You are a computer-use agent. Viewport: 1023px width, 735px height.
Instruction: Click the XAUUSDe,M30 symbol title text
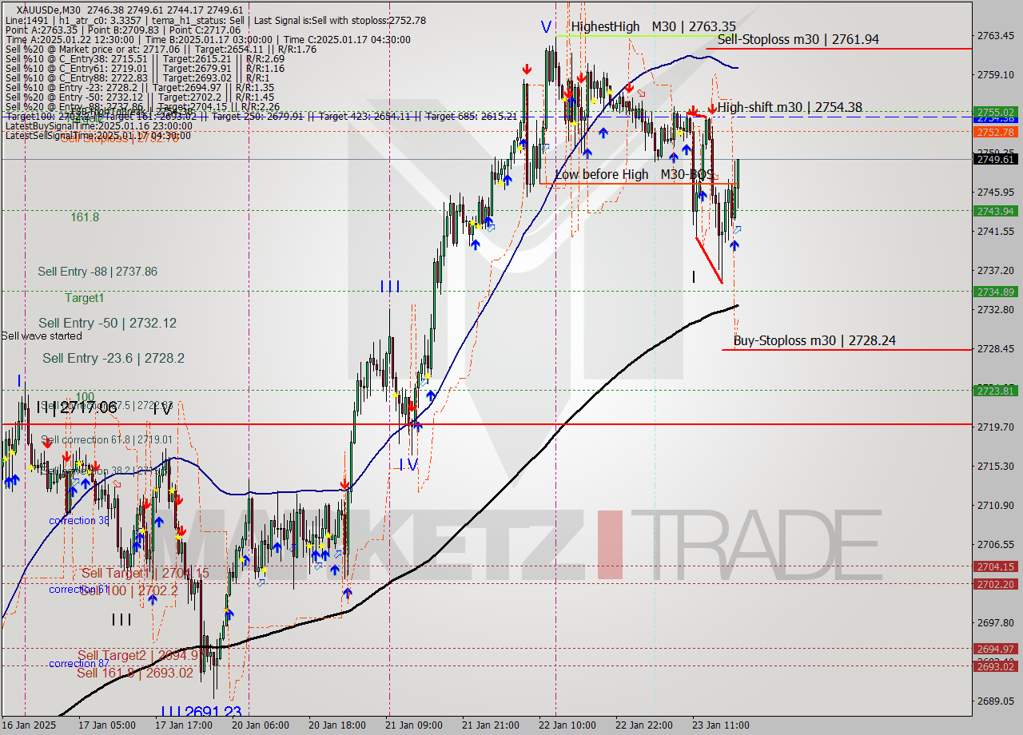48,10
